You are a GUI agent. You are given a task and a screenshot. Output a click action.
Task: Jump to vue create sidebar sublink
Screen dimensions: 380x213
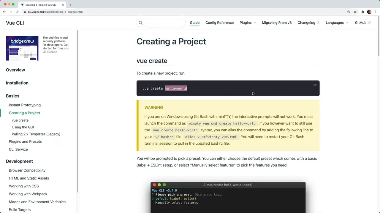tap(20, 120)
